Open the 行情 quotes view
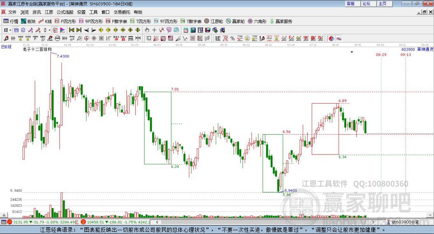Viewport: 434px width, 234px height. point(11,21)
